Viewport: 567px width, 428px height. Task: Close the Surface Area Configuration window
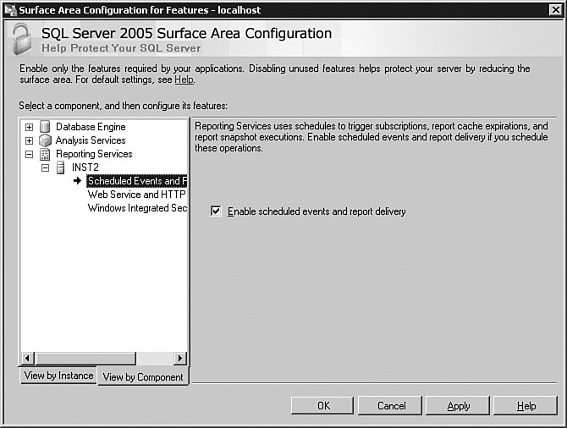[x=555, y=10]
